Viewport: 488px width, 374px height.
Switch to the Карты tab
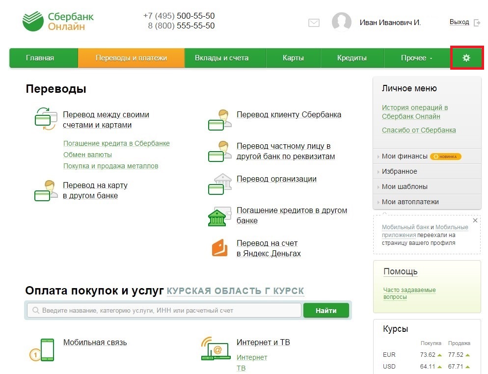[293, 58]
